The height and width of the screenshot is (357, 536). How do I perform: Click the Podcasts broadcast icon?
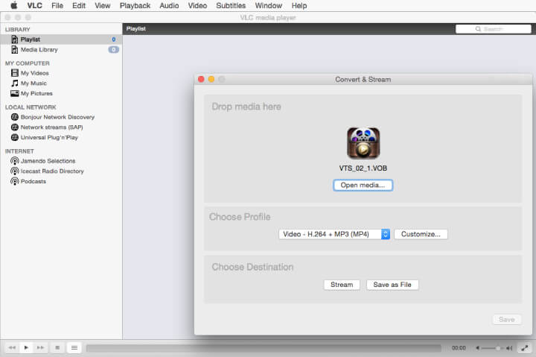[x=15, y=181]
